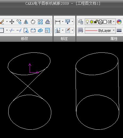Select the Mirror tool

coord(26,22)
